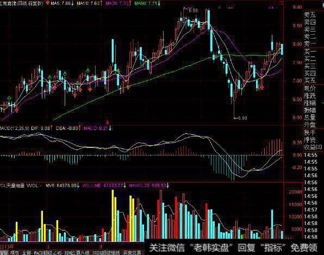Click the red up-arrow beside the stock name
This screenshot has height=255, width=324.
tap(48, 3)
